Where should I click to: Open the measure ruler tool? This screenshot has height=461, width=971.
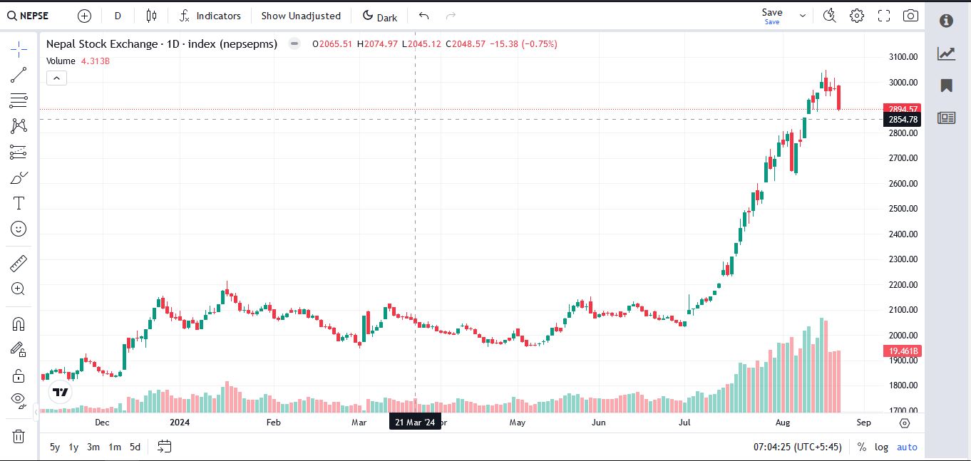pos(19,264)
